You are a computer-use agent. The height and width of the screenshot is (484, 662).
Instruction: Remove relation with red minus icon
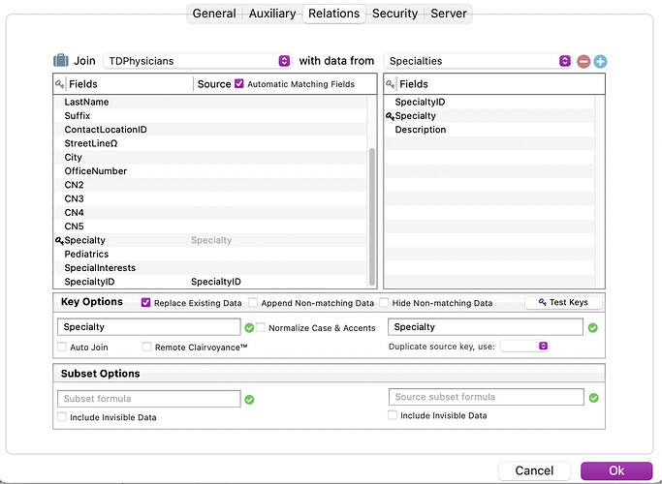[x=583, y=61]
